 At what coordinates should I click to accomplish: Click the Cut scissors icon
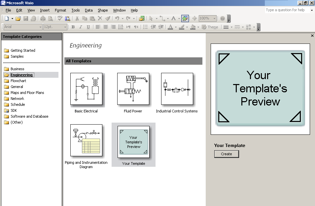pos(77,18)
